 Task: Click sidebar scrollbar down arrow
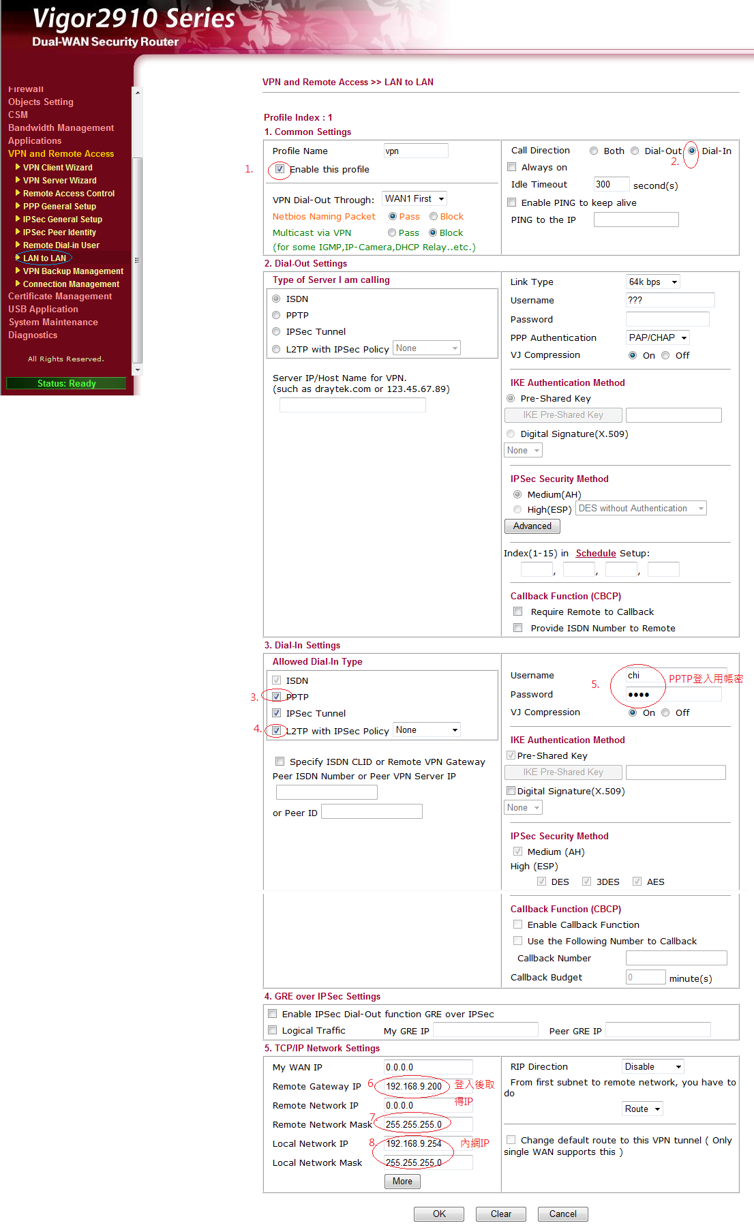tap(137, 370)
